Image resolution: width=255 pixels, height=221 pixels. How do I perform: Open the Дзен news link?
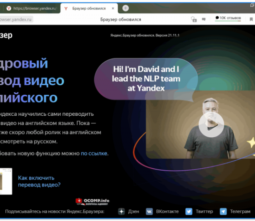(134, 211)
